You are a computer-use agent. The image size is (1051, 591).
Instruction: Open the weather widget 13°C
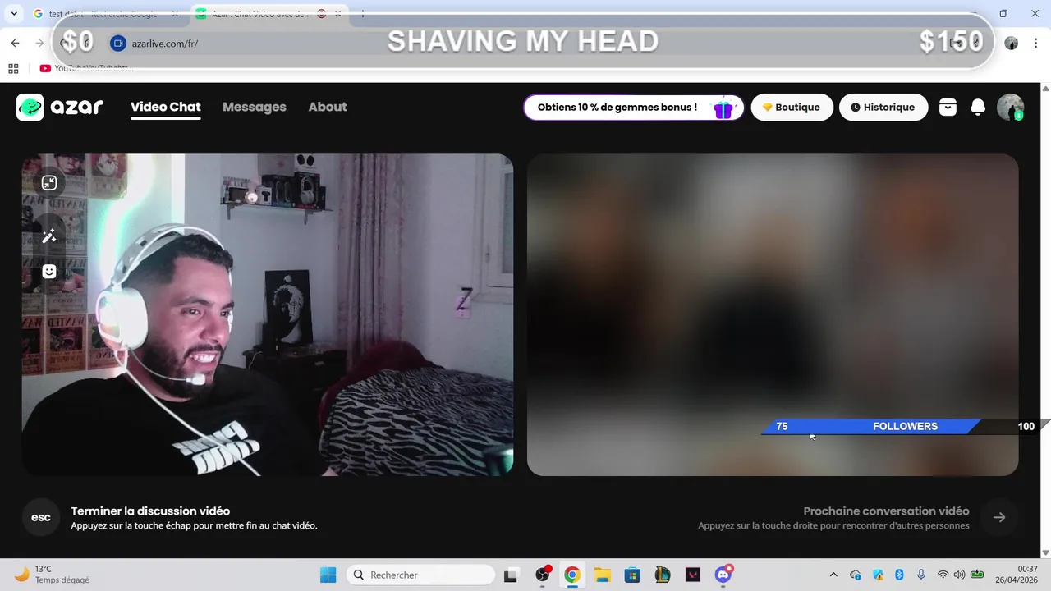point(53,575)
